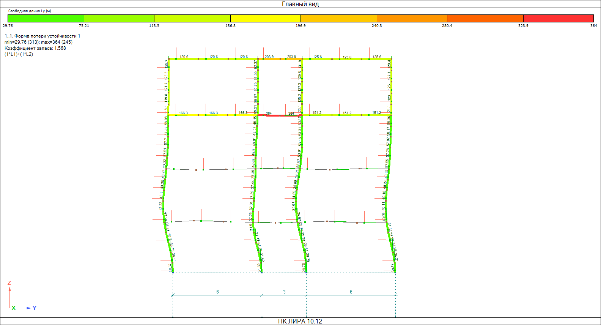Click the column label 127.1
This screenshot has width=601, height=325.
[x=389, y=75]
